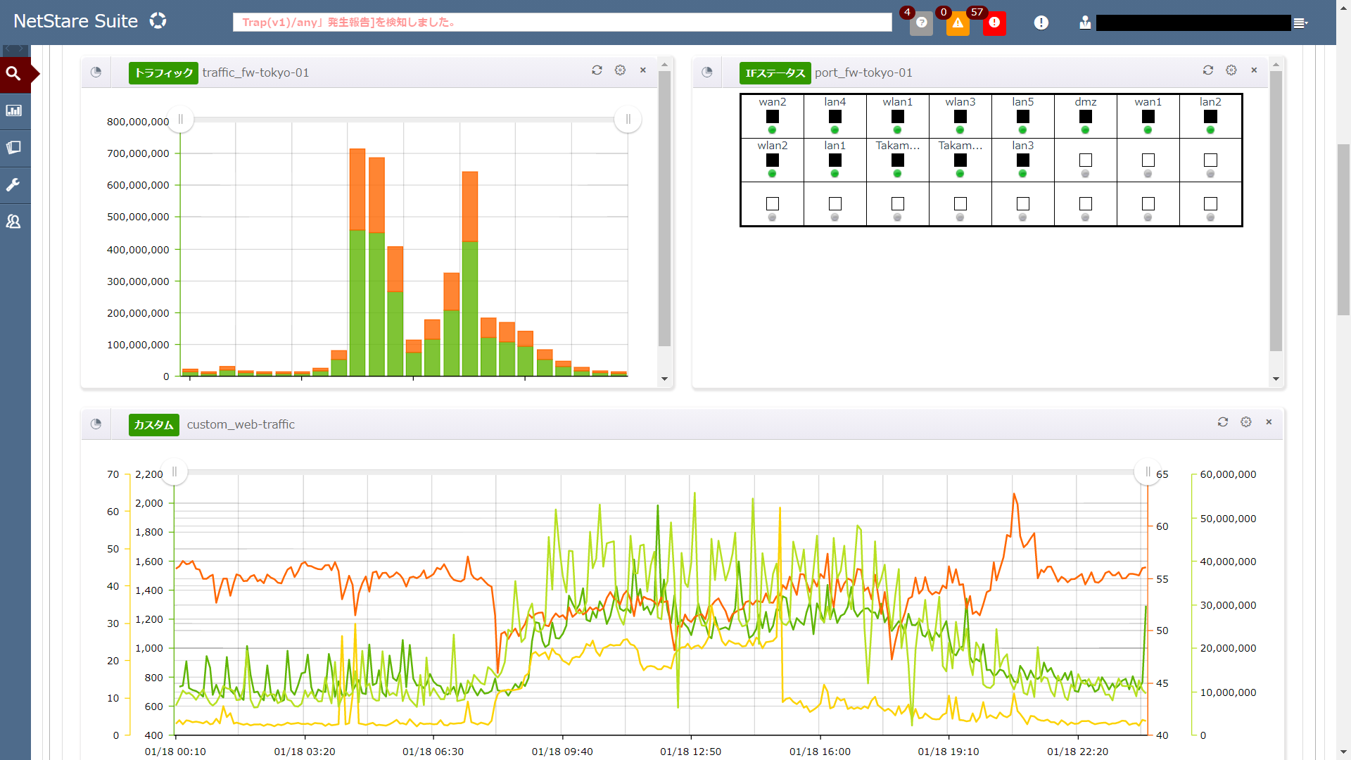Select the lan5 interface port

1023,116
